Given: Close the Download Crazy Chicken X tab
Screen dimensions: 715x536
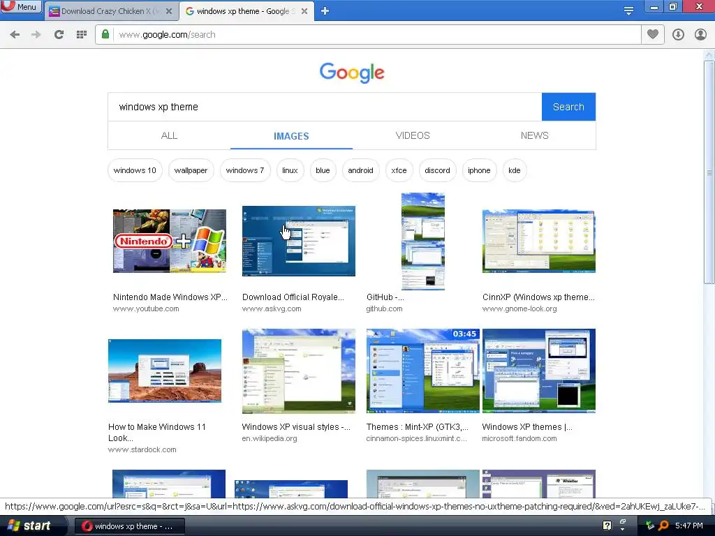Looking at the screenshot, I should click(169, 11).
